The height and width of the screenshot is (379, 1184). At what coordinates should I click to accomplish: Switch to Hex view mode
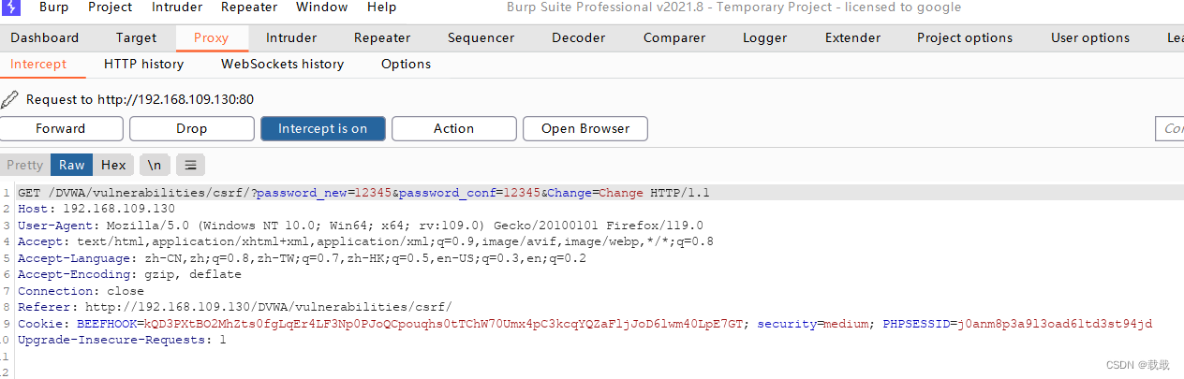click(x=113, y=165)
